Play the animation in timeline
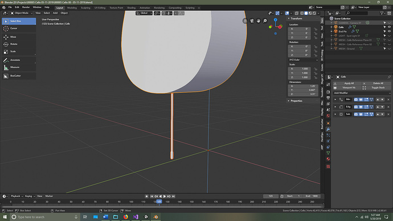This screenshot has width=393, height=221. [165, 197]
